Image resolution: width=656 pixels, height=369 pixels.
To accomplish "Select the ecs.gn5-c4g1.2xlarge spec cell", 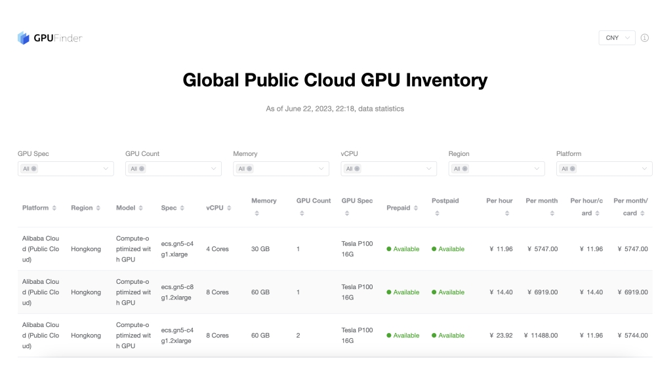I will 177,336.
